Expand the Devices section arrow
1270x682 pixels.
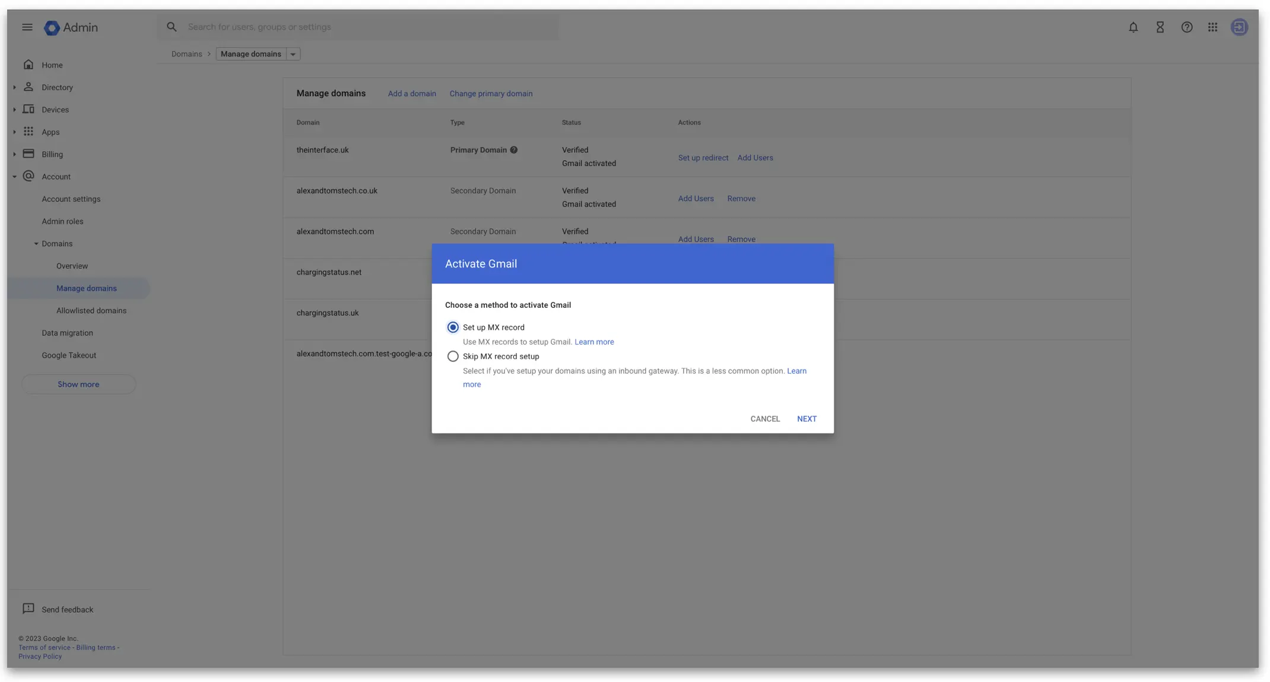14,110
